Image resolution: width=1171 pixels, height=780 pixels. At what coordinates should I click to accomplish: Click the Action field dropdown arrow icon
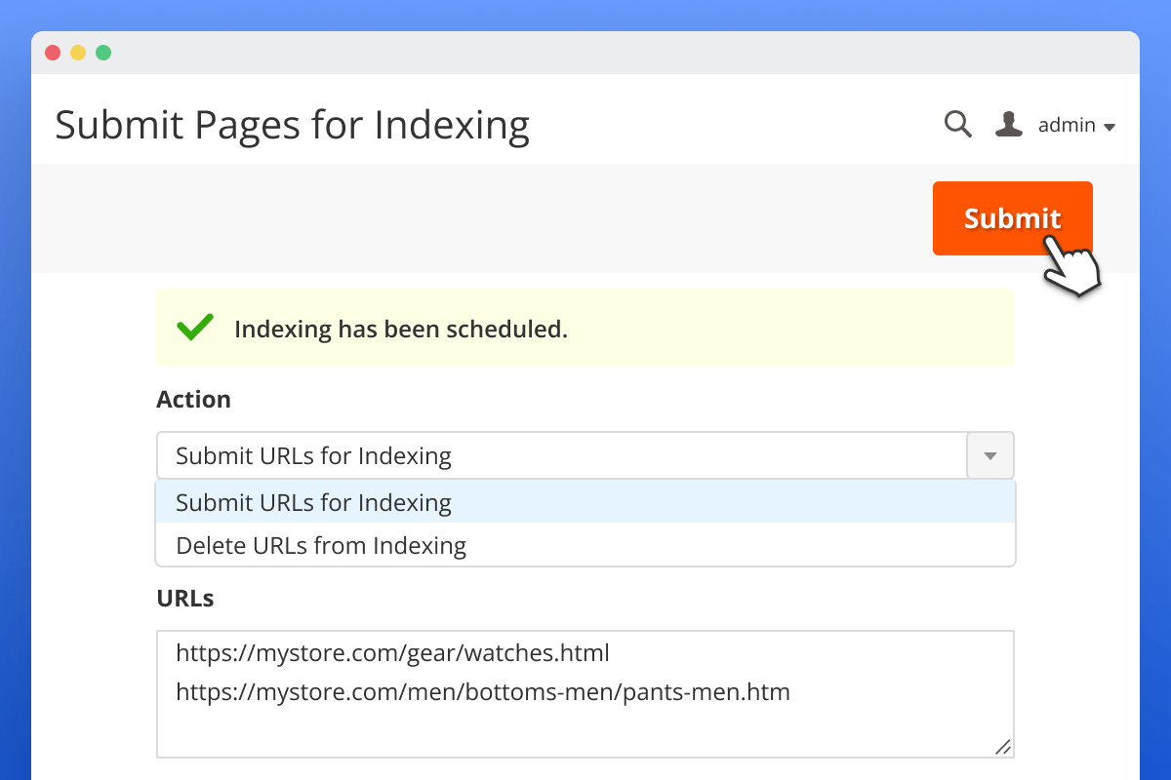pos(989,455)
